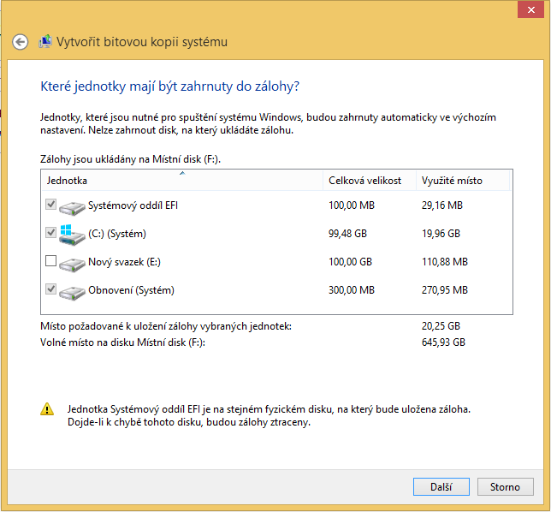Click the 99,48 GB total size cell

pos(347,234)
